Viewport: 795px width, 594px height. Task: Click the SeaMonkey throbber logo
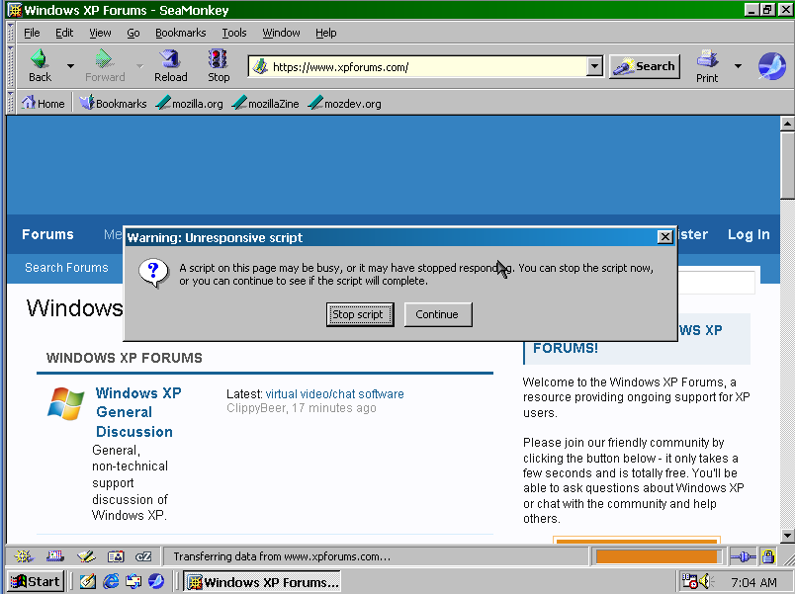(771, 66)
